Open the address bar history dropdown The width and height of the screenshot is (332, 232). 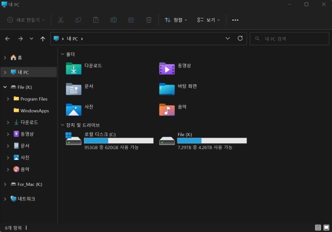(x=227, y=39)
